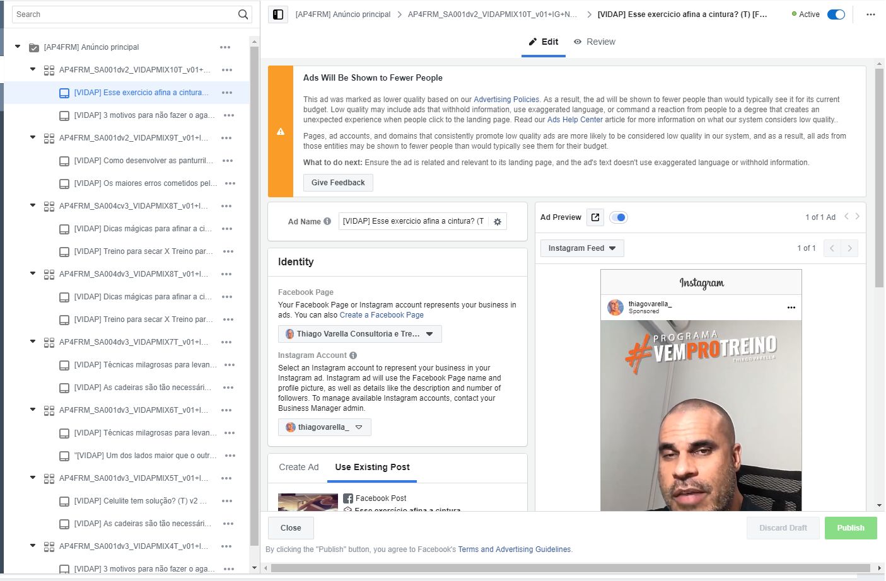The width and height of the screenshot is (886, 581).
Task: Open options for 'Os maiores erros cometidos' ad
Action: pos(230,183)
